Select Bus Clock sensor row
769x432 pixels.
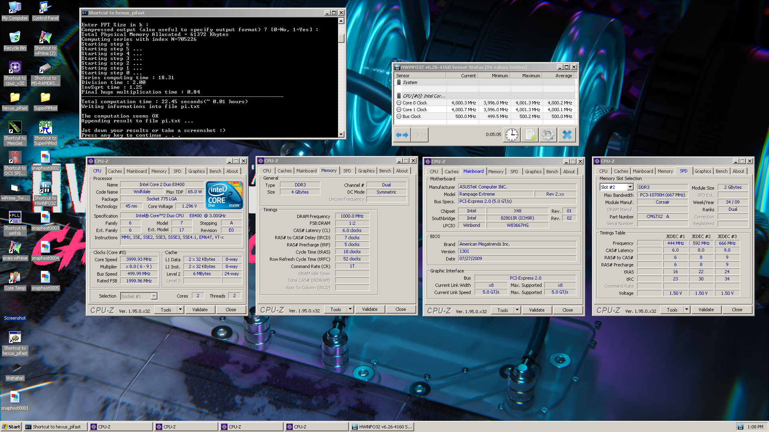tap(485, 116)
